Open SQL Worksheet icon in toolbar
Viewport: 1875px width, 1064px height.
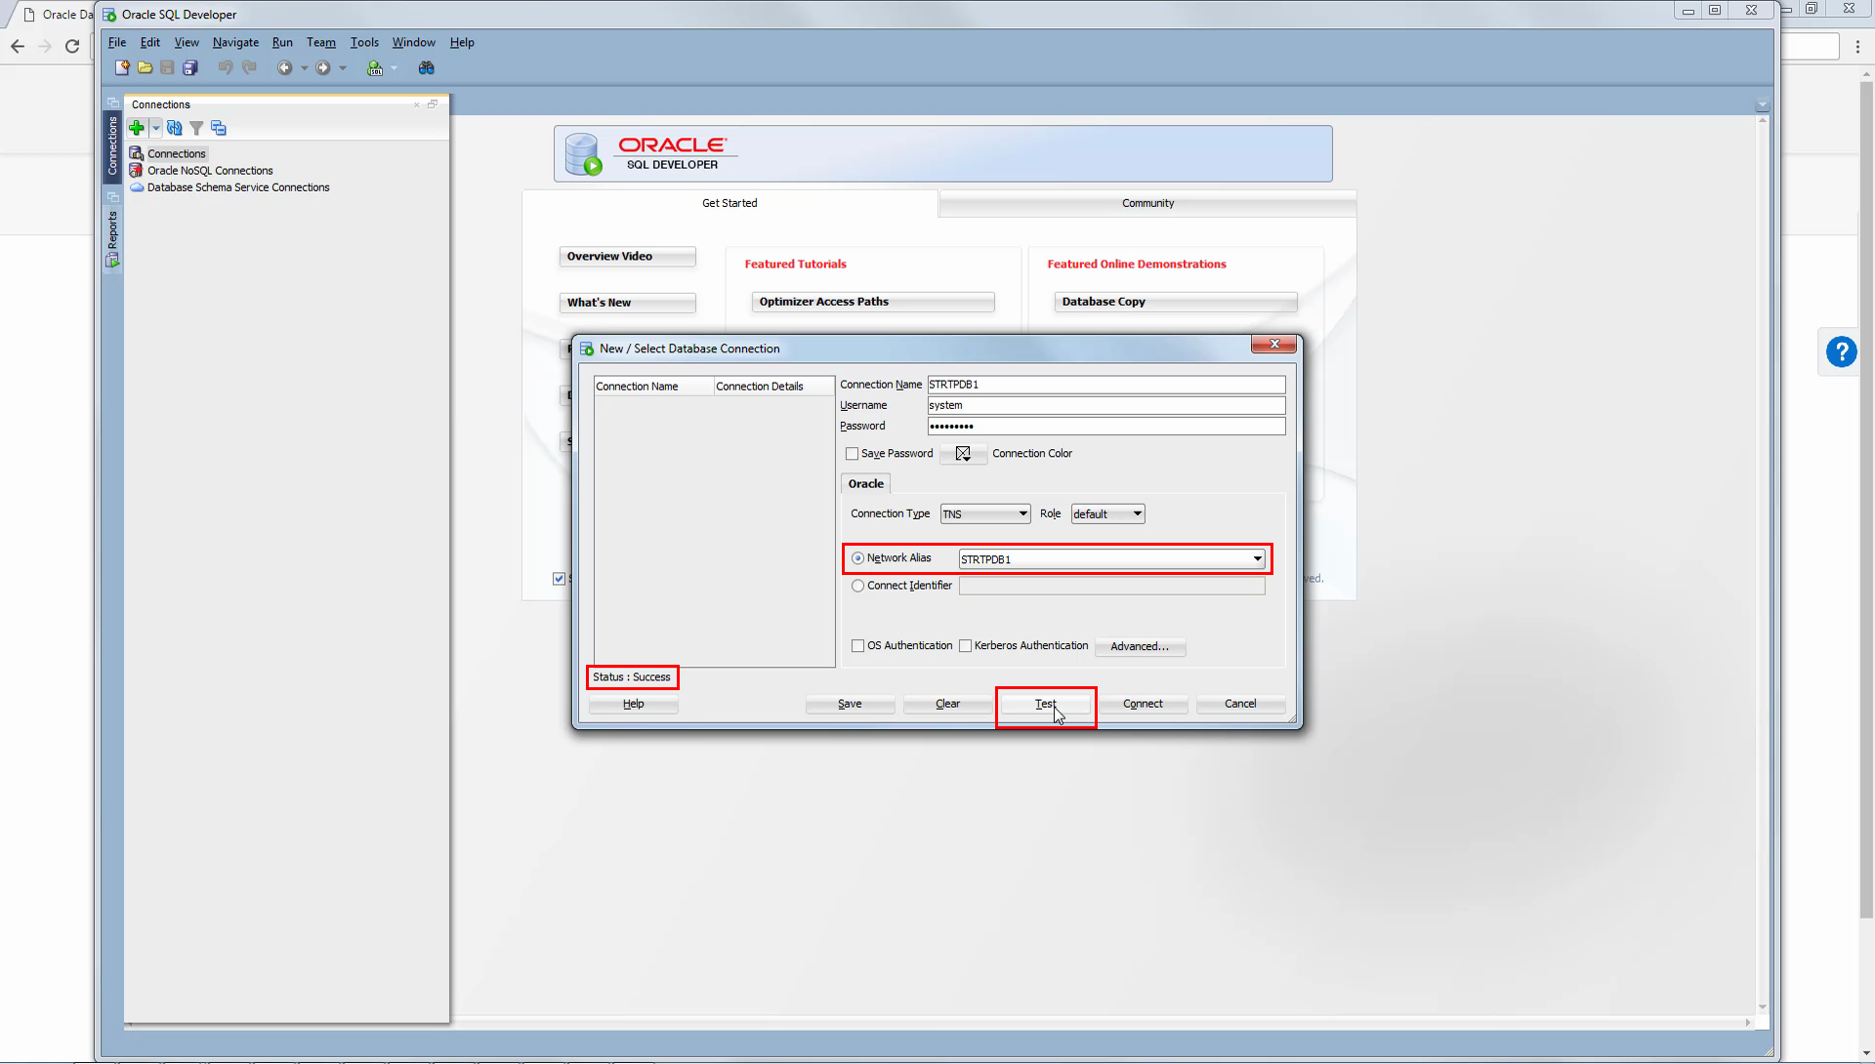point(374,68)
